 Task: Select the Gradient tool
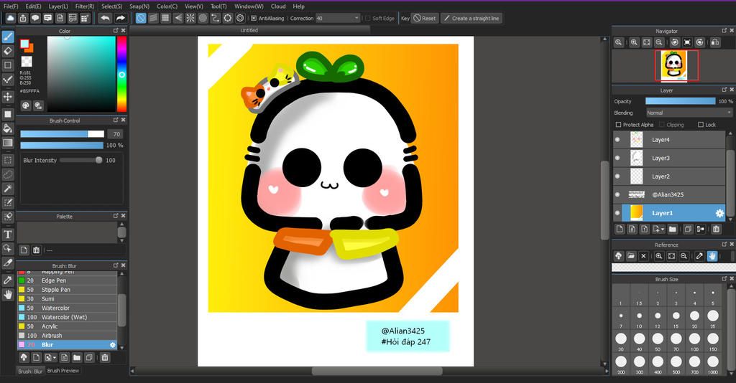[x=8, y=143]
